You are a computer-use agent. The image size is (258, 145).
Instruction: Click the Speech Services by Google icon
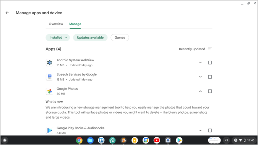[49, 77]
